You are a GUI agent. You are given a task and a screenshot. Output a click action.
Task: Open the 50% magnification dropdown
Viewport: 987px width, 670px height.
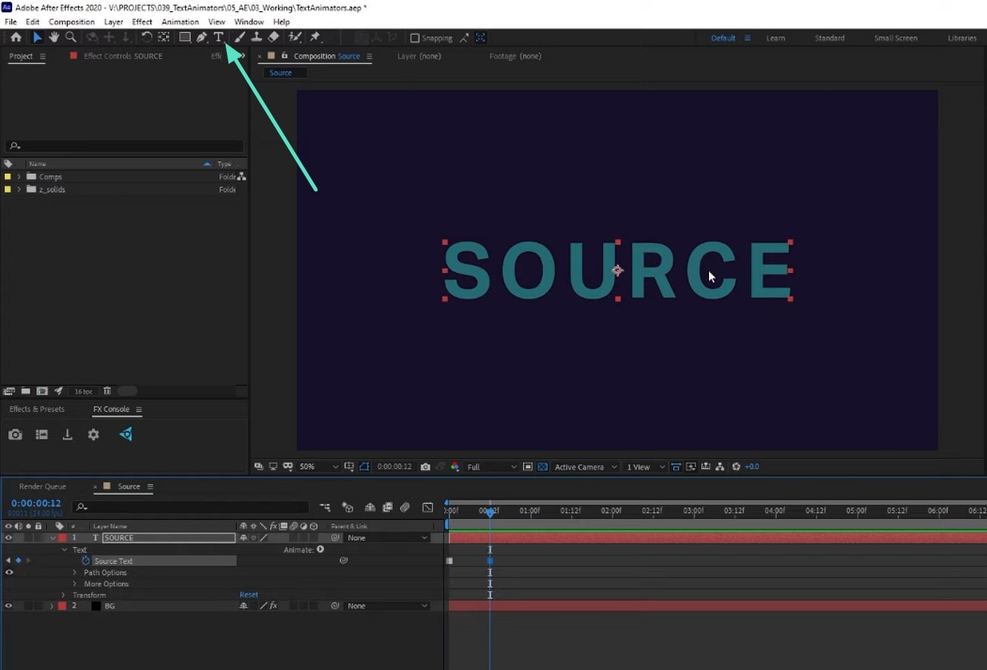click(319, 467)
